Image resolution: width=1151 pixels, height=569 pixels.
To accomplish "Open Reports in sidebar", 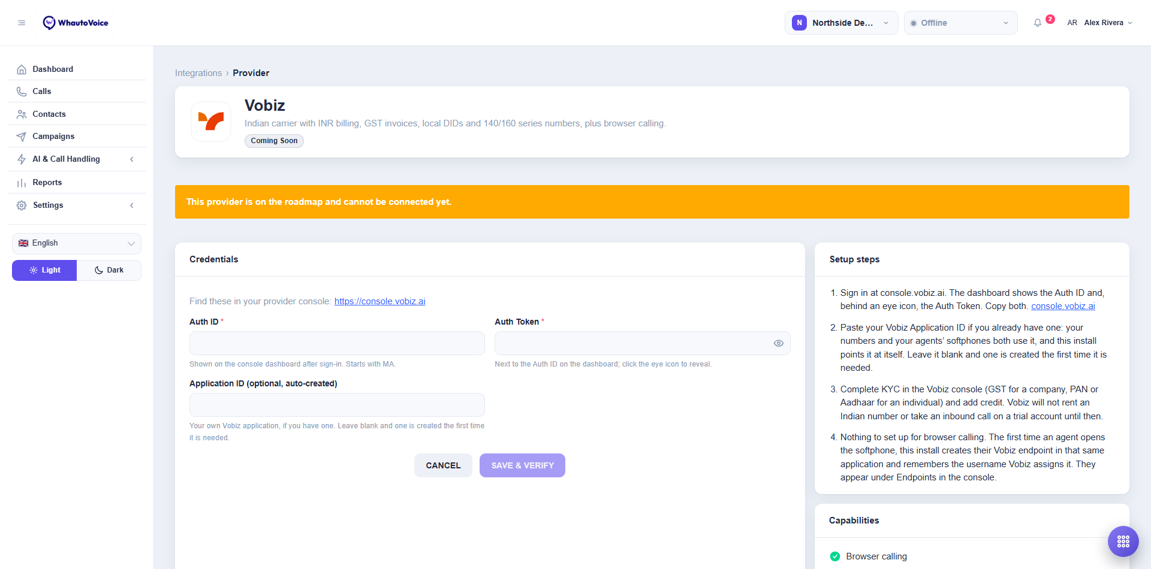I will tap(77, 183).
